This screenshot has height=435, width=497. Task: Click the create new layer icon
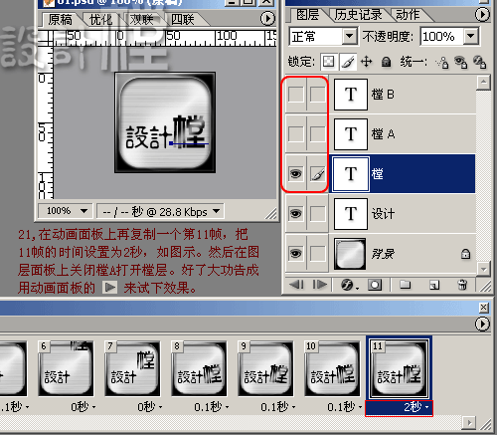click(x=434, y=285)
